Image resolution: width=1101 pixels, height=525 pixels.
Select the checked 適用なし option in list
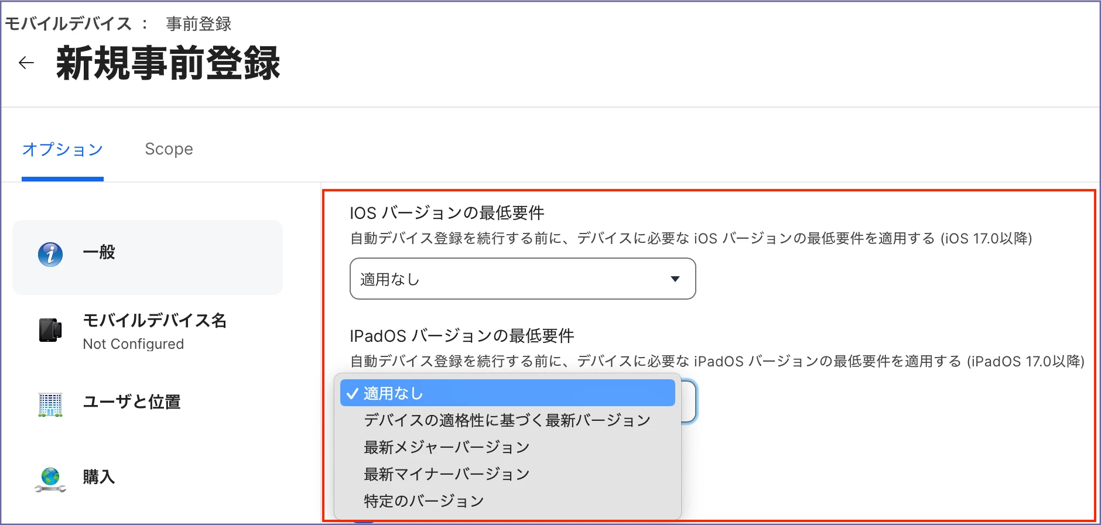pos(507,393)
